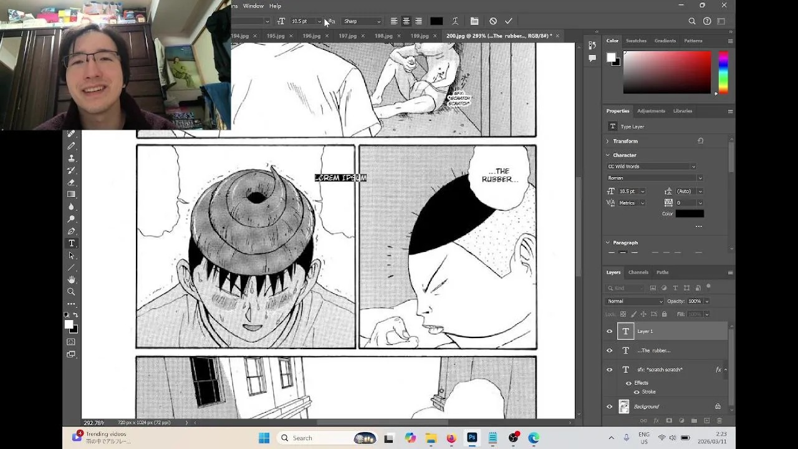Image resolution: width=798 pixels, height=449 pixels.
Task: Select the Hand tool
Action: click(x=71, y=280)
